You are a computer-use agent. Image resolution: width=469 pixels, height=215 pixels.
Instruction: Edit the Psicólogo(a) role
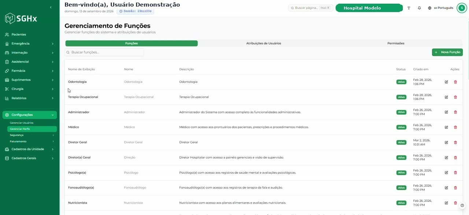[446, 173]
